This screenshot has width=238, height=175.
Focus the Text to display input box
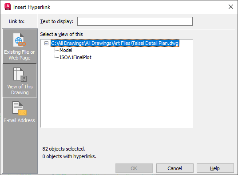coord(135,21)
